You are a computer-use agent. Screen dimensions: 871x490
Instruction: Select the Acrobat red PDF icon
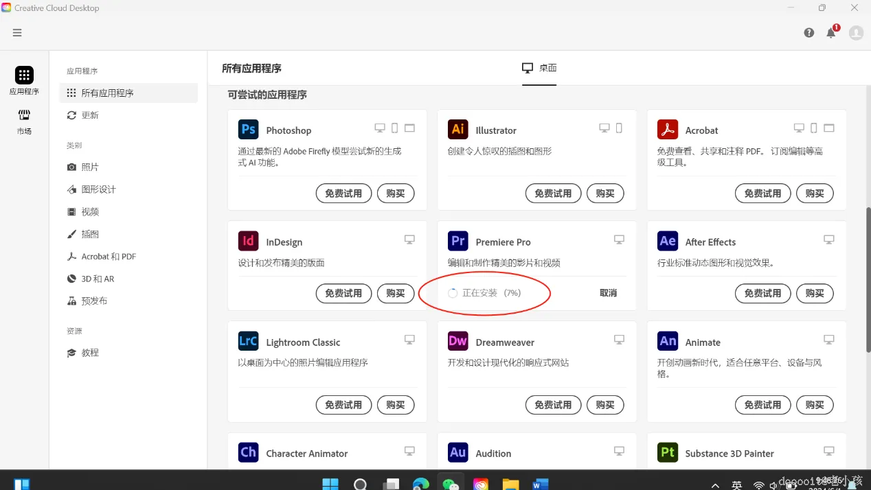coord(667,128)
